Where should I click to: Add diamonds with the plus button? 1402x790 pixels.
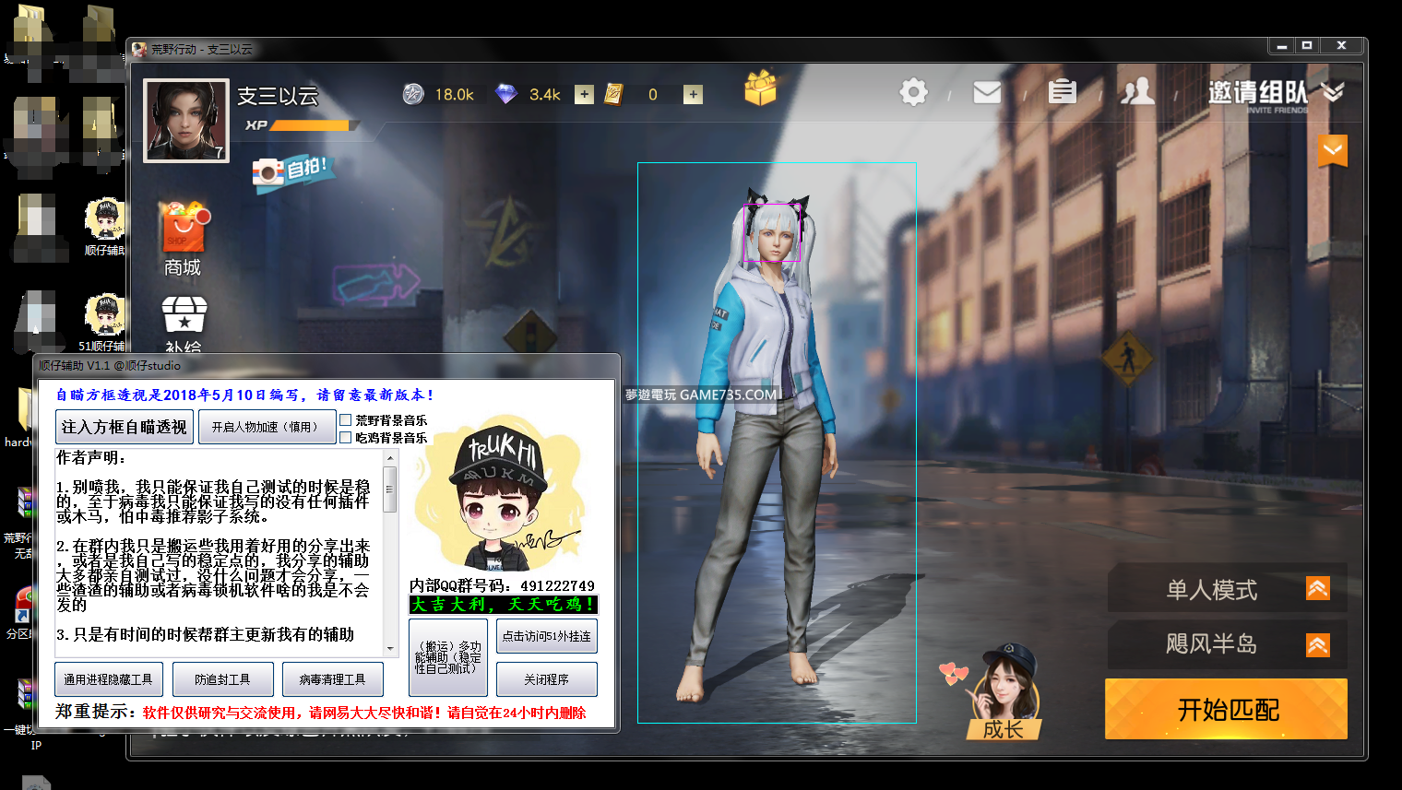[x=584, y=94]
